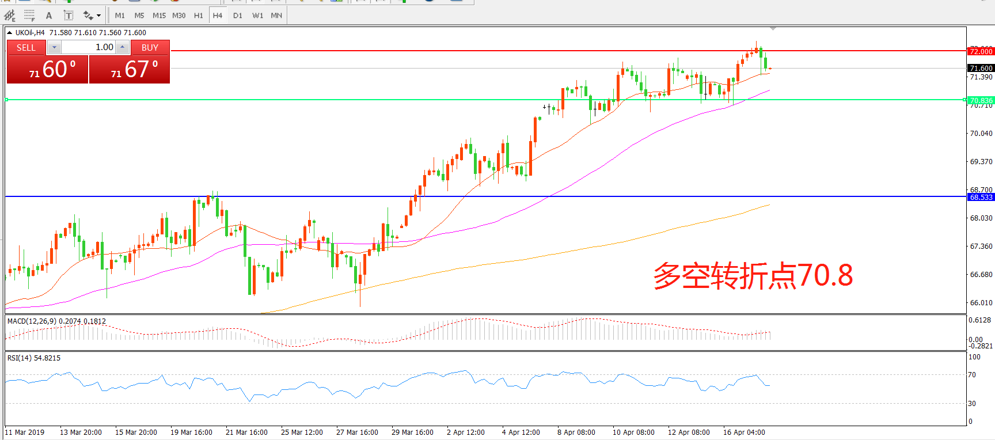Image resolution: width=995 pixels, height=440 pixels.
Task: Click the green 70.836 horizontal line label
Action: (x=981, y=100)
